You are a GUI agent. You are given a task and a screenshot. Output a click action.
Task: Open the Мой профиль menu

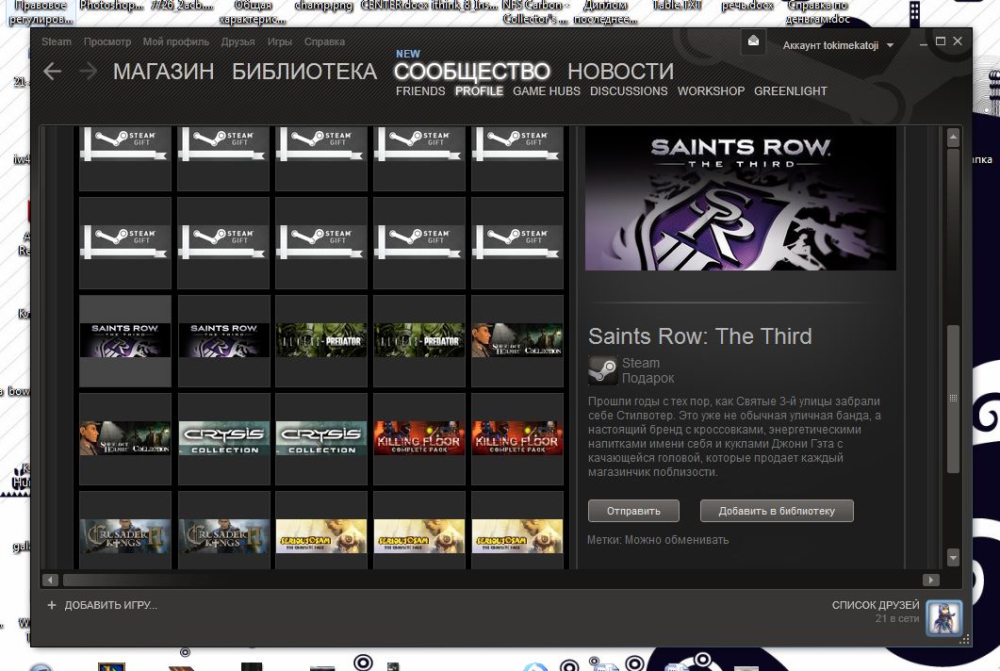[x=176, y=41]
